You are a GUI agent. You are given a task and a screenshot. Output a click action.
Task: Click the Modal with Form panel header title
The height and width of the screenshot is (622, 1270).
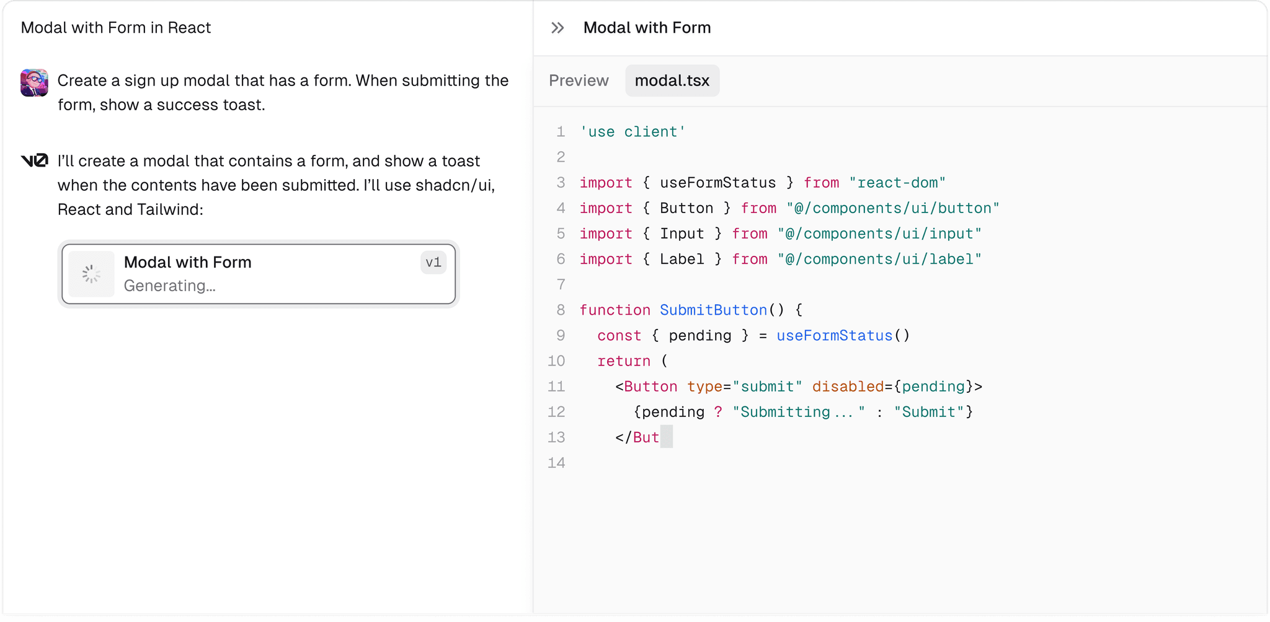pyautogui.click(x=647, y=28)
